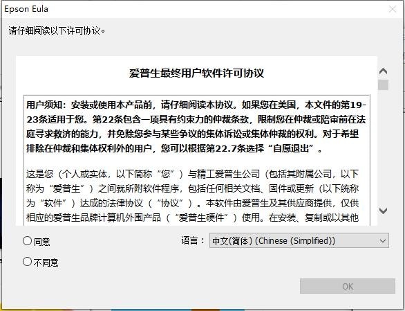Click the heading 爱普生最终用户软件许可协议
405x311 pixels.
196,73
